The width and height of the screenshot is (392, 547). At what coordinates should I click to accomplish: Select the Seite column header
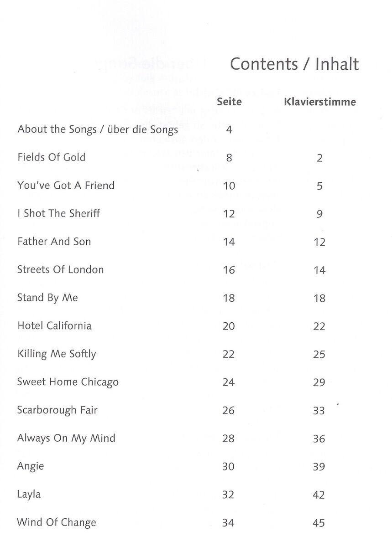click(x=229, y=101)
